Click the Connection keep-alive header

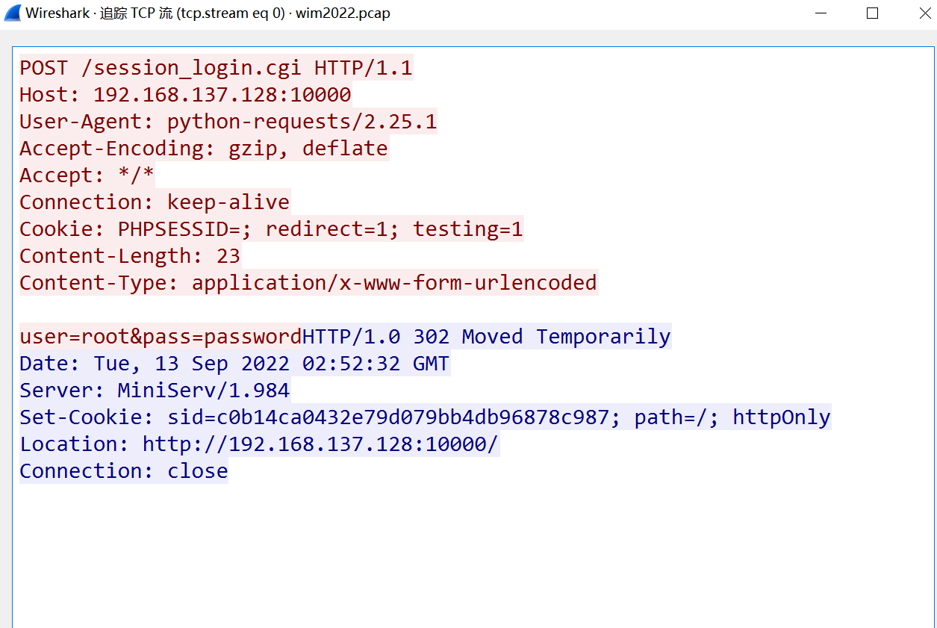[154, 202]
